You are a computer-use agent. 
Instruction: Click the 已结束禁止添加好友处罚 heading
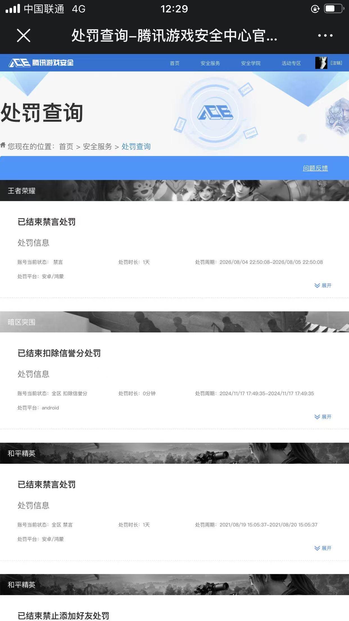coord(63,616)
